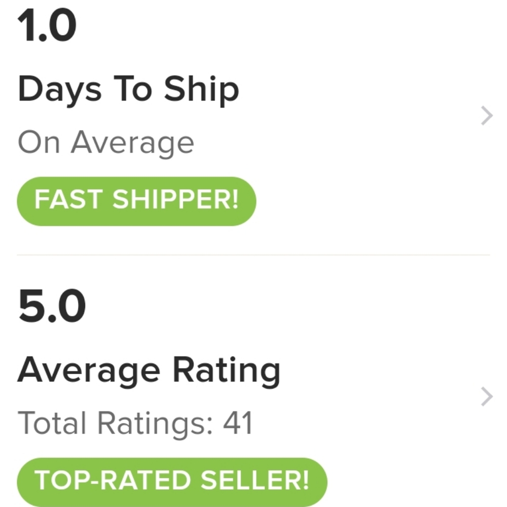Click the divider line between the sections
This screenshot has height=507, width=507.
click(x=253, y=255)
